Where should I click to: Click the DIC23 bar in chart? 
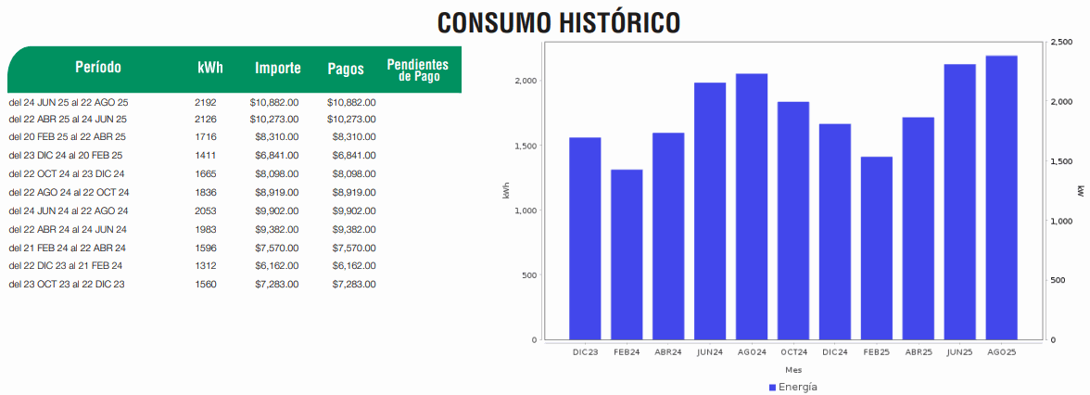pyautogui.click(x=586, y=238)
